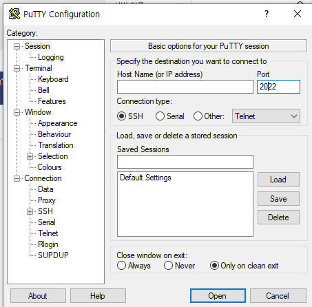The image size is (312, 307).
Task: Open the Logging category
Action: pos(51,57)
